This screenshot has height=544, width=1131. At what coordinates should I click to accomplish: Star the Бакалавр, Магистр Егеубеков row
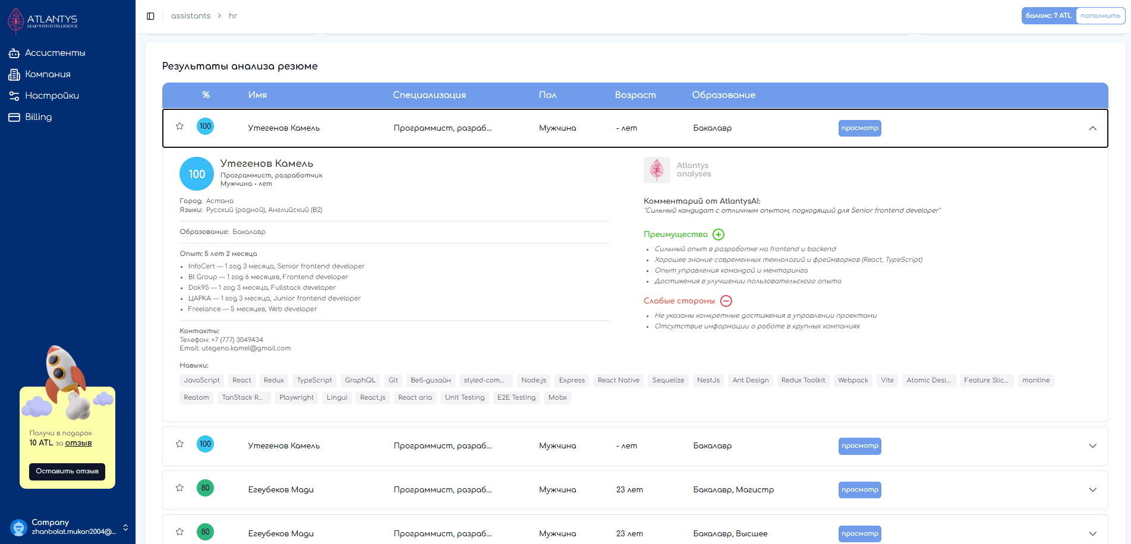point(179,488)
